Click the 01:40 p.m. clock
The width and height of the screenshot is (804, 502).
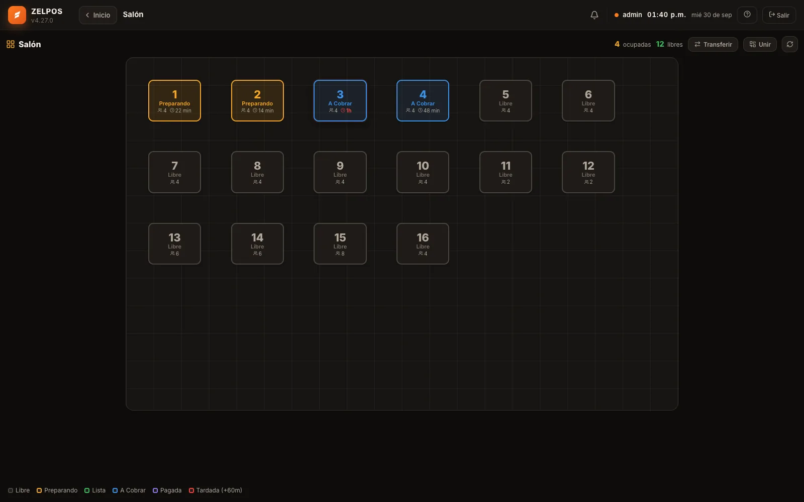coord(666,15)
